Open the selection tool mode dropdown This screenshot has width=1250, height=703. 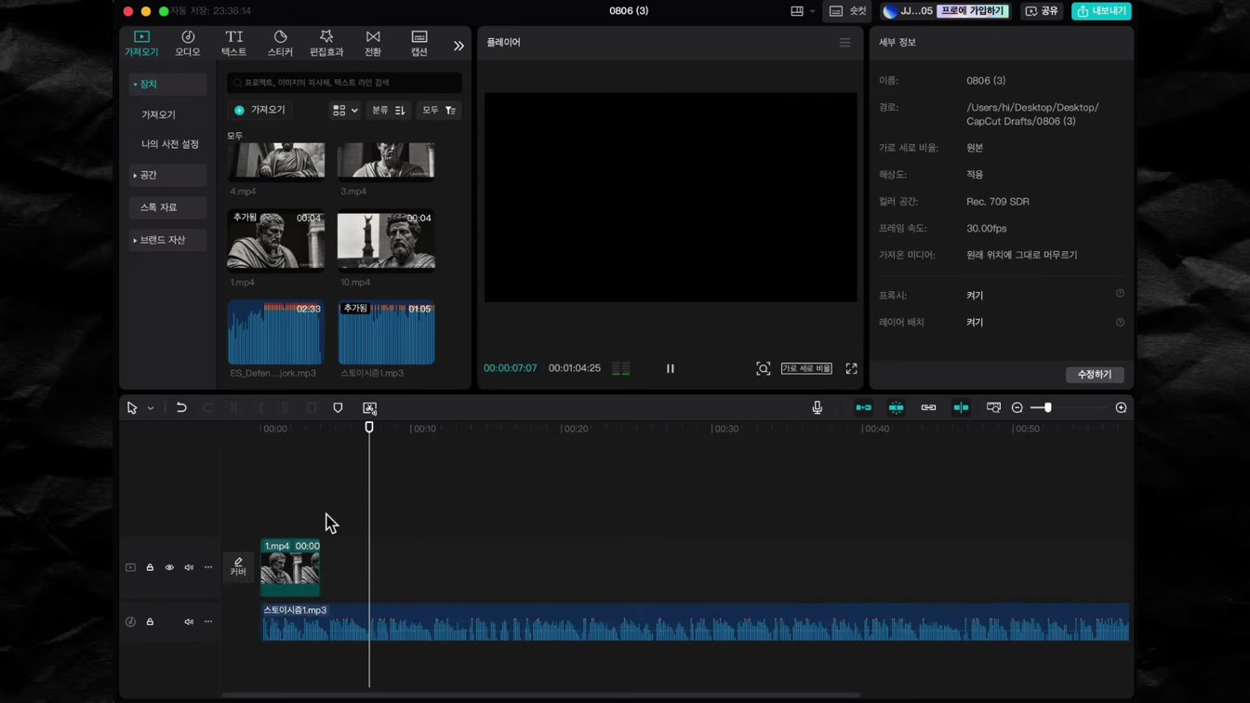[151, 408]
